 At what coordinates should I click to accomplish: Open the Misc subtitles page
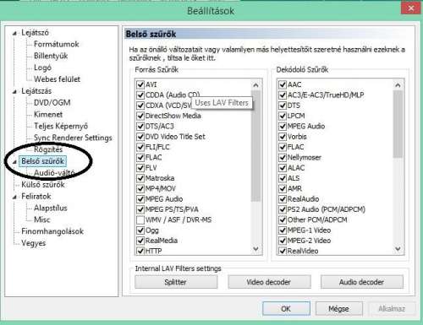pos(42,219)
